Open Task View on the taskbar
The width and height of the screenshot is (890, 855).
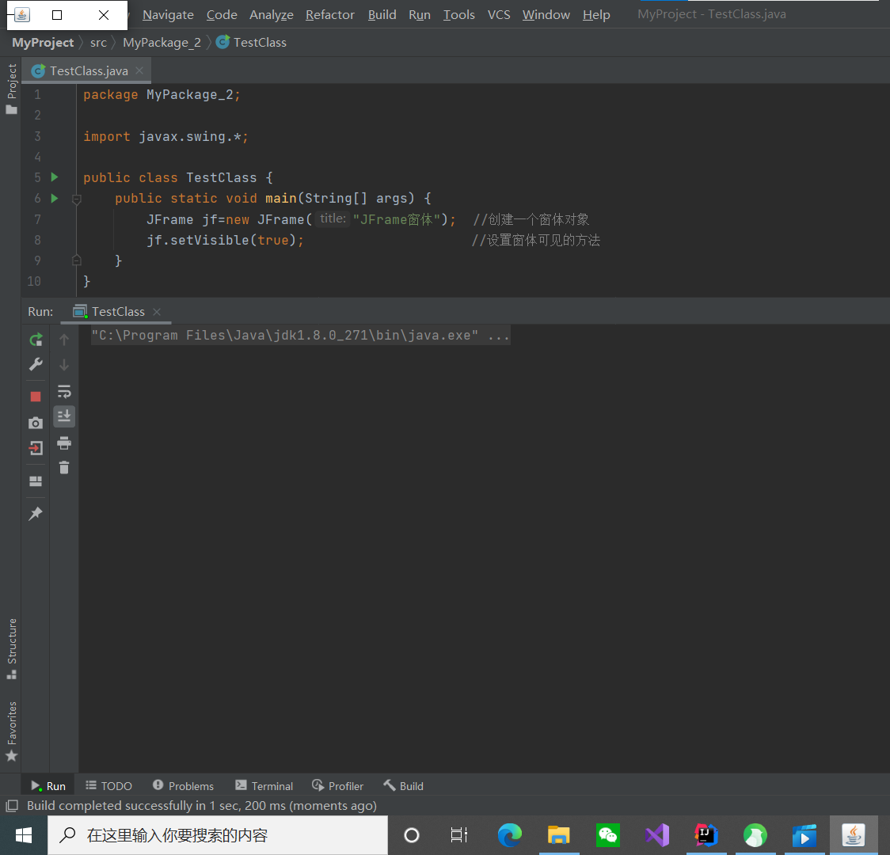[459, 835]
